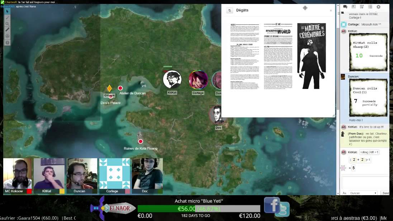This screenshot has width=393, height=221.
Task: Click Ruines de Kota Pinang red marker
Action: (141, 141)
